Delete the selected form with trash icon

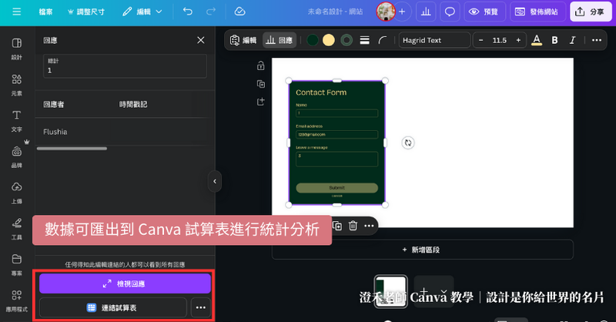[353, 226]
